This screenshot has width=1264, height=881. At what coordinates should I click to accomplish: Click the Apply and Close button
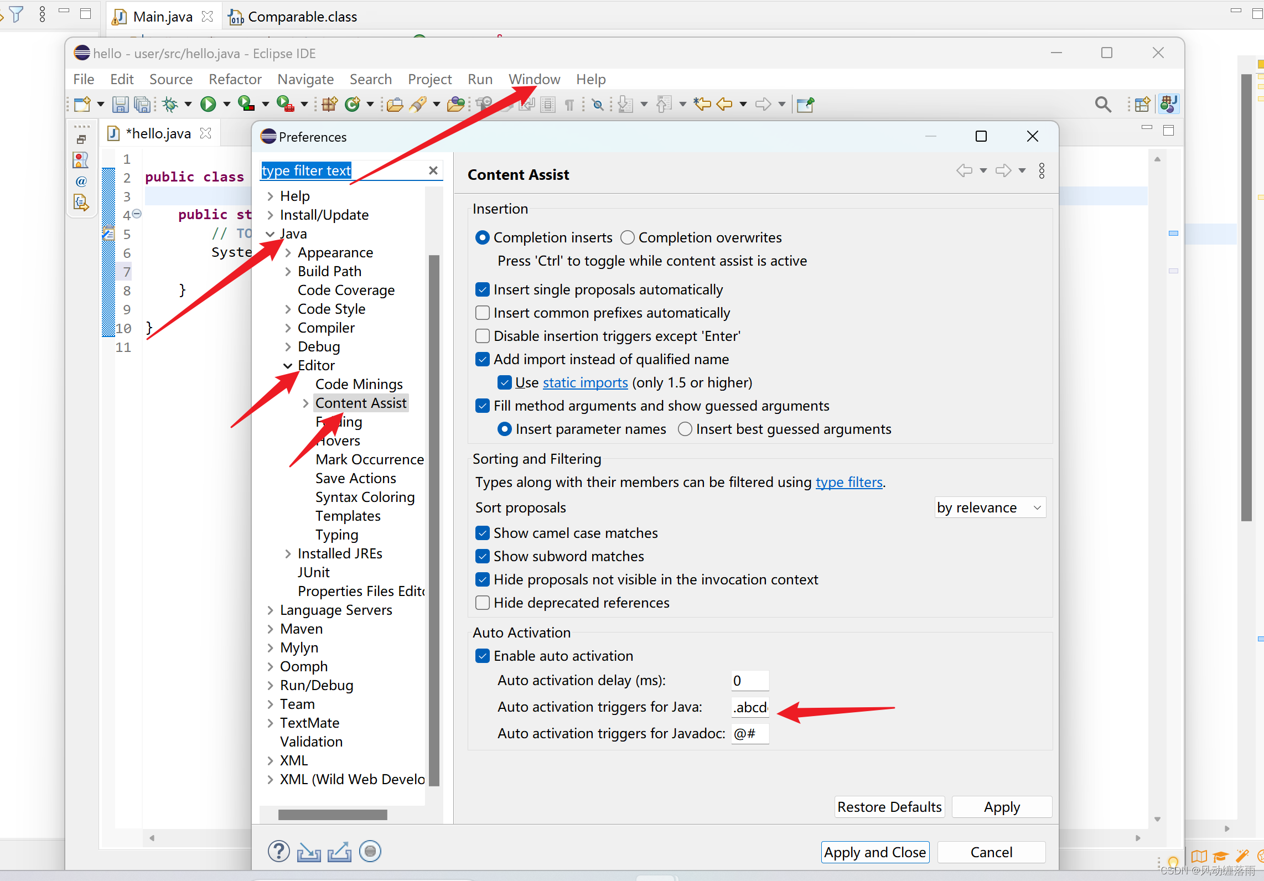(x=875, y=852)
